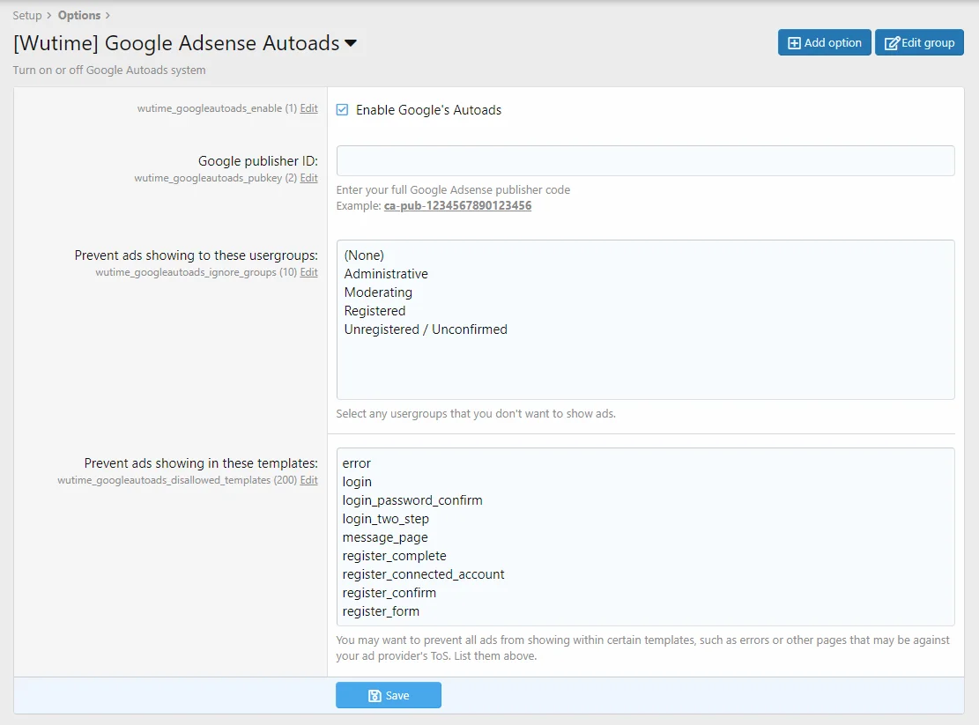
Task: Click example ca-pub-1234567890123456 code
Action: [457, 206]
